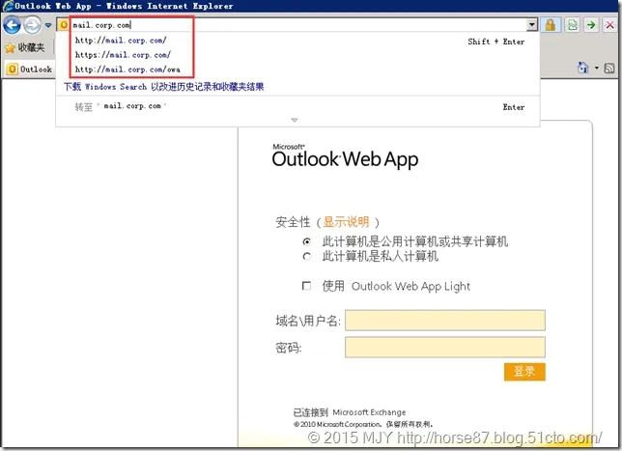Screen dimensions: 622x451
Task: Open favorites via the star 收藏夹 button
Action: click(x=24, y=47)
